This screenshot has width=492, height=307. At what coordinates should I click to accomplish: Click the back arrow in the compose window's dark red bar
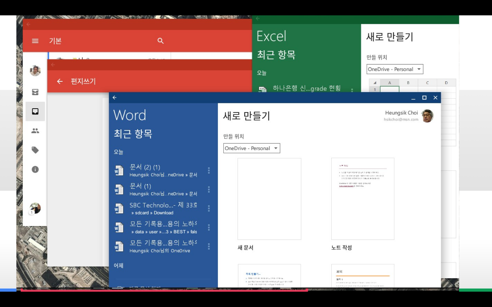[53, 64]
